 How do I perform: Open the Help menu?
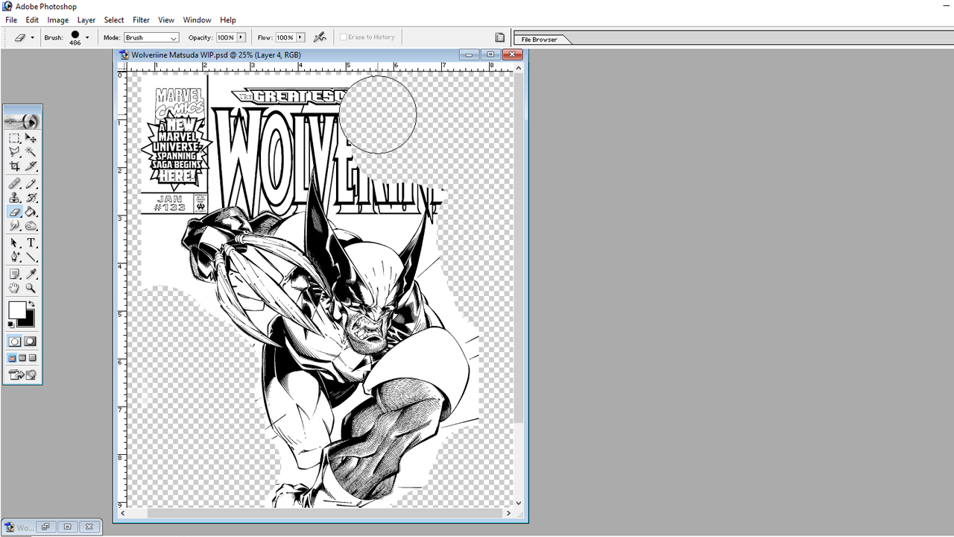click(x=228, y=20)
